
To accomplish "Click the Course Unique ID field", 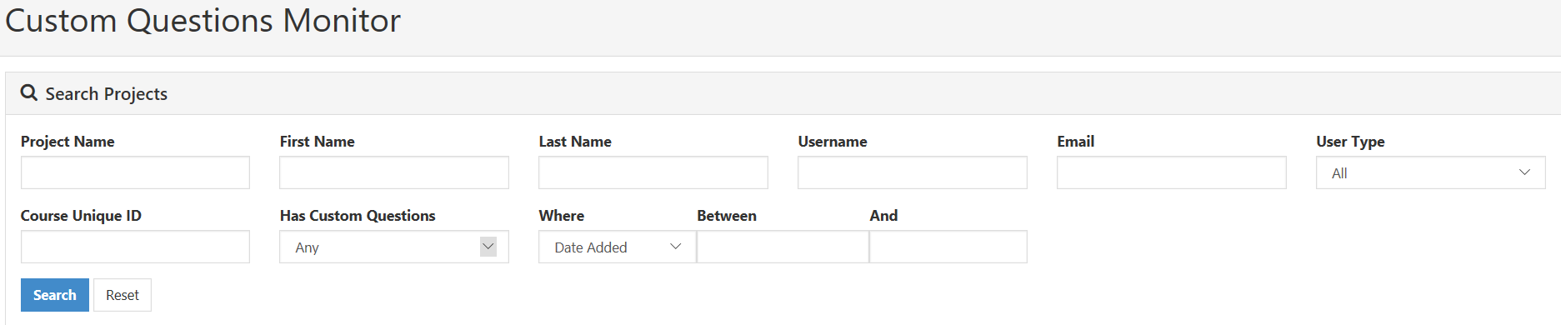I will [x=135, y=247].
